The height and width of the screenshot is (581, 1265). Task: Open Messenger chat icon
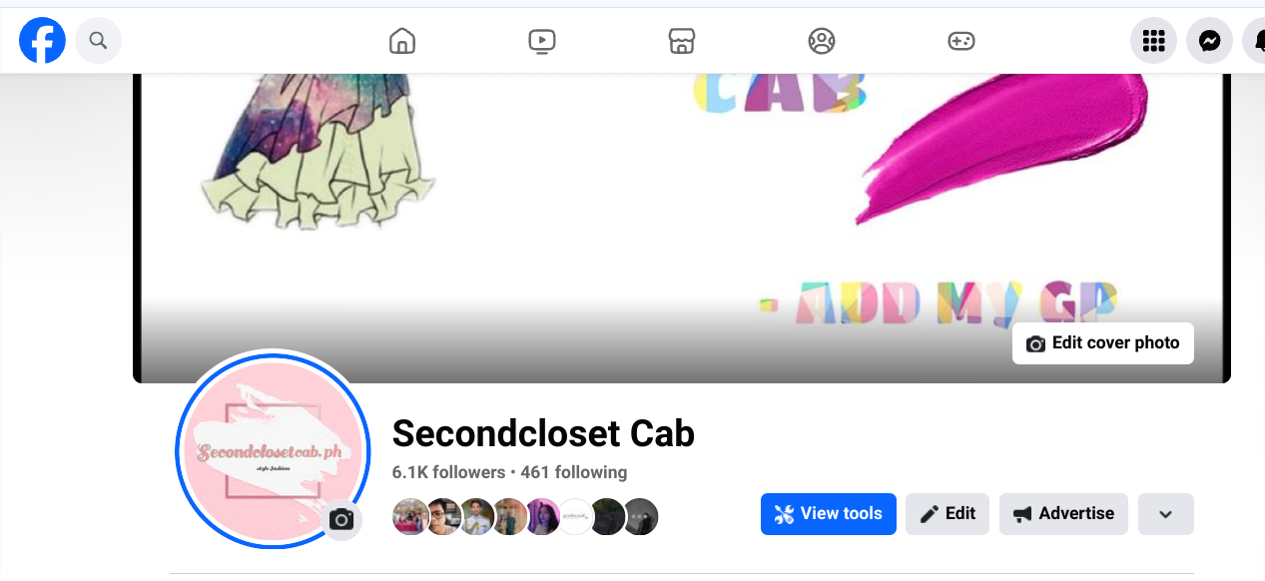[1209, 41]
